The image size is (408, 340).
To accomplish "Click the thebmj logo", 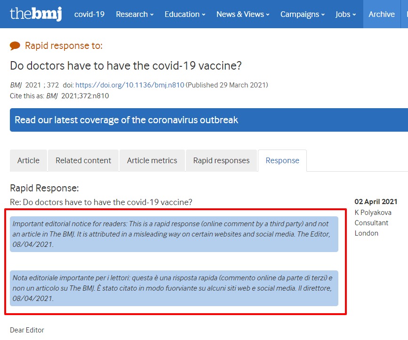I will [36, 14].
